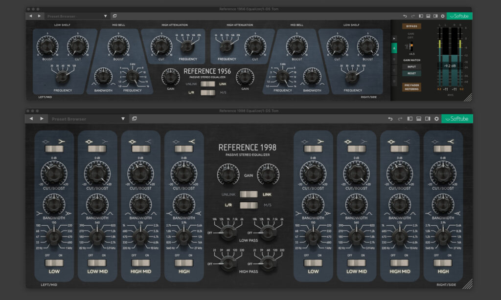
Task: Adjust the Gain Diff slider
Action: click(x=411, y=46)
